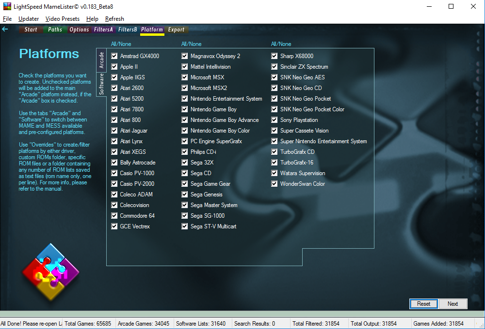This screenshot has width=485, height=329.
Task: Go to the Paths tab
Action: (55, 30)
